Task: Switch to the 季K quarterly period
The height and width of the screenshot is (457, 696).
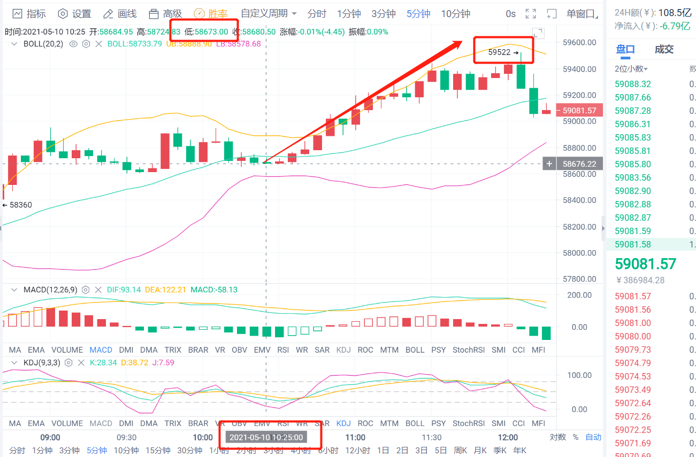Action: [x=500, y=451]
